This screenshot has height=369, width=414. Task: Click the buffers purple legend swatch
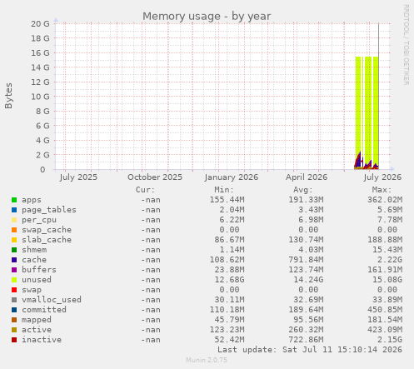coord(14,270)
